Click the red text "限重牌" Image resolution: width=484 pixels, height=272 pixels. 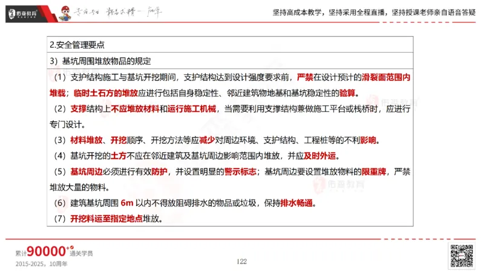374,172
